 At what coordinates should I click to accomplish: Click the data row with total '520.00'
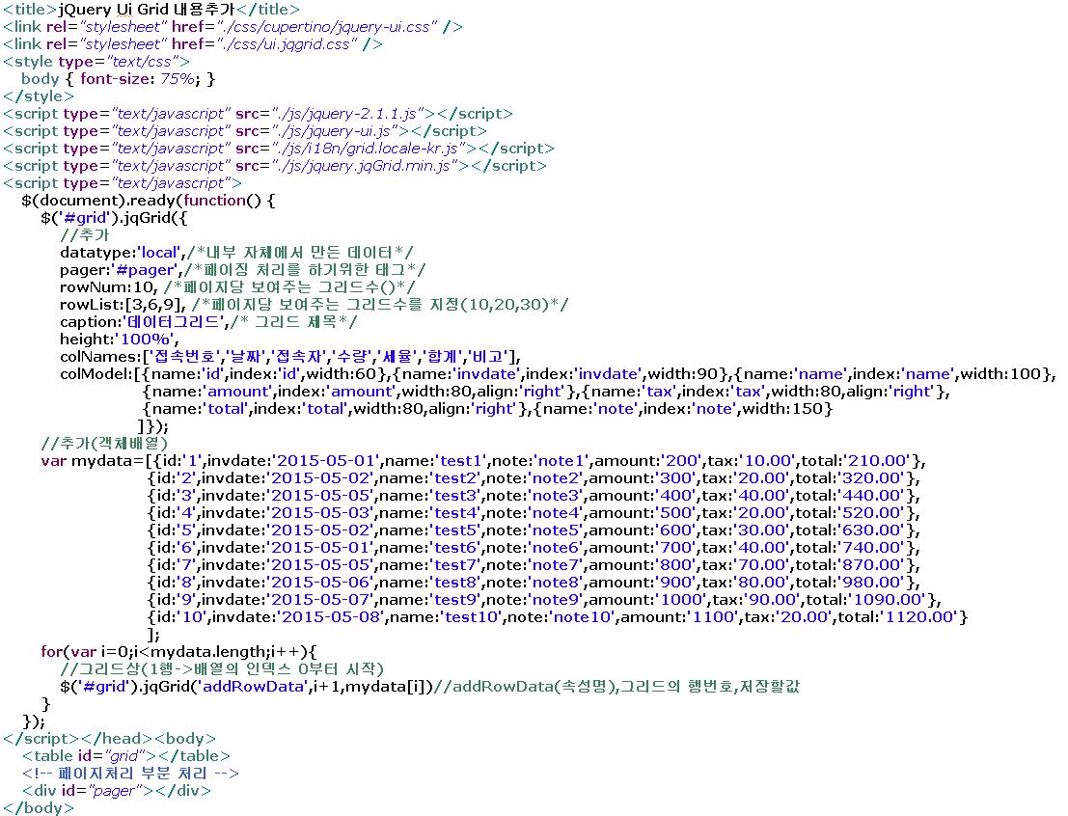click(x=534, y=513)
